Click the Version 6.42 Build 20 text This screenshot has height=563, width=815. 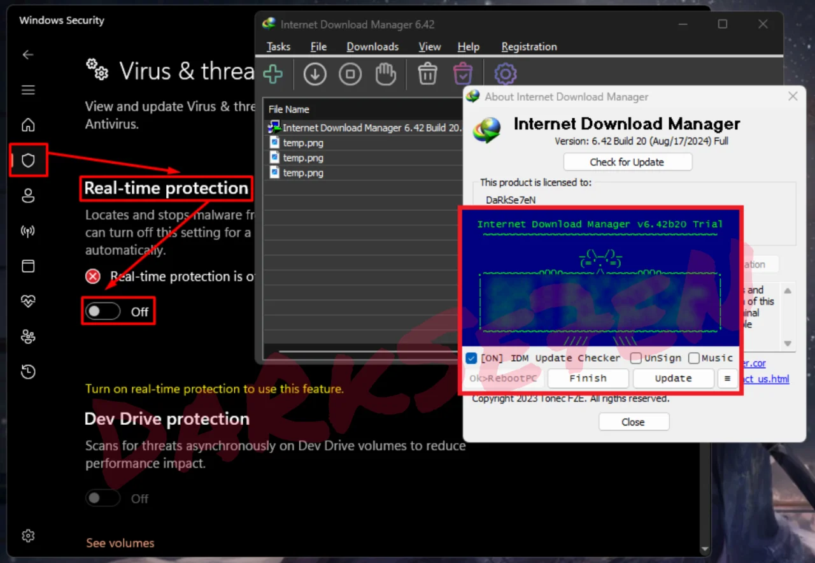[641, 141]
